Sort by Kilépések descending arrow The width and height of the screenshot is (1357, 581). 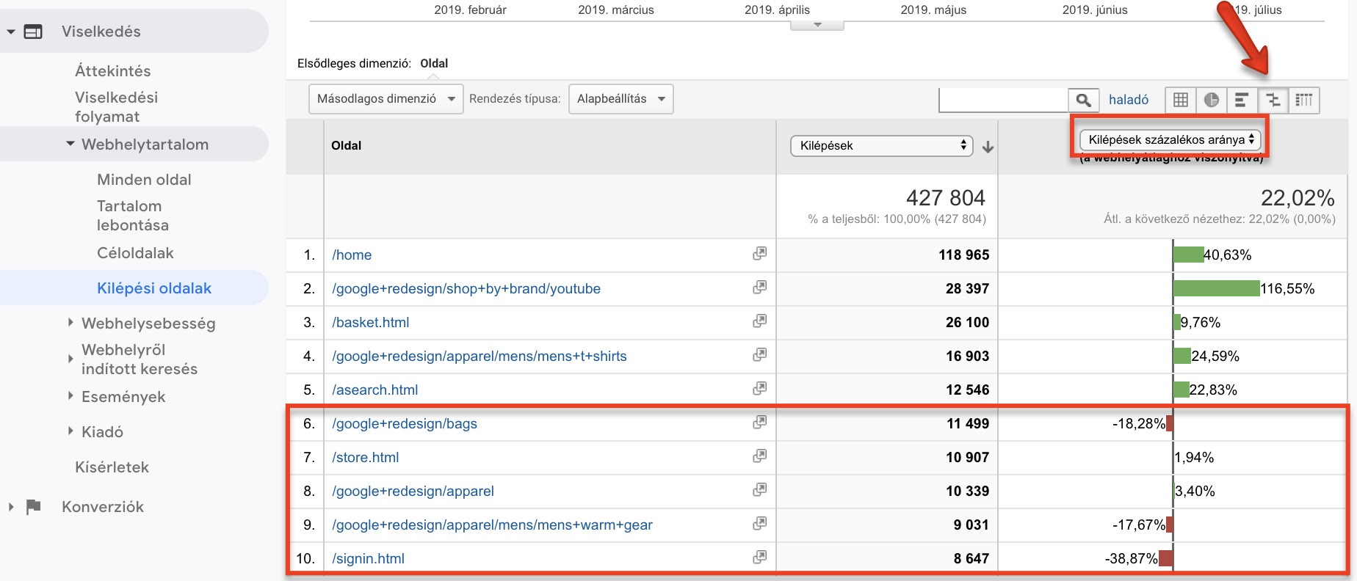pyautogui.click(x=988, y=147)
